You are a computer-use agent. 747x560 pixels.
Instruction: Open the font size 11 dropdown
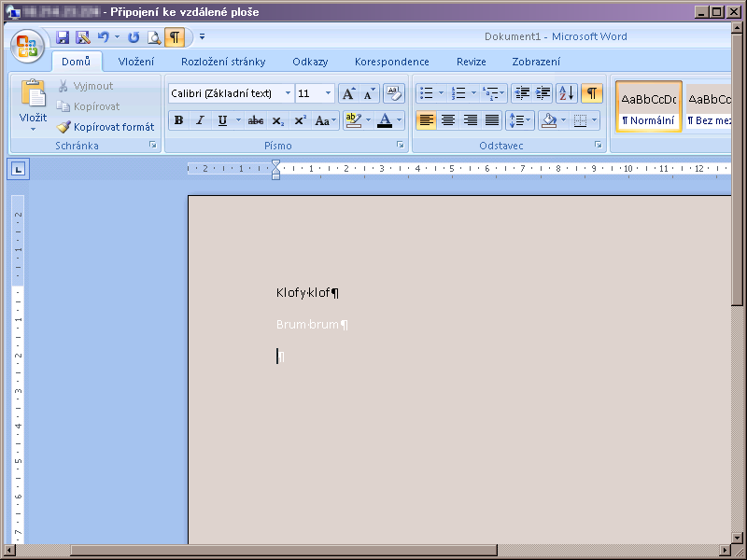(328, 93)
